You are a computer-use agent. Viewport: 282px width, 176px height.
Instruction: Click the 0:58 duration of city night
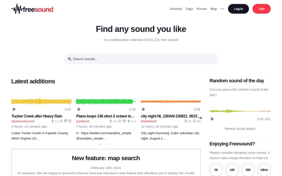[197, 109]
